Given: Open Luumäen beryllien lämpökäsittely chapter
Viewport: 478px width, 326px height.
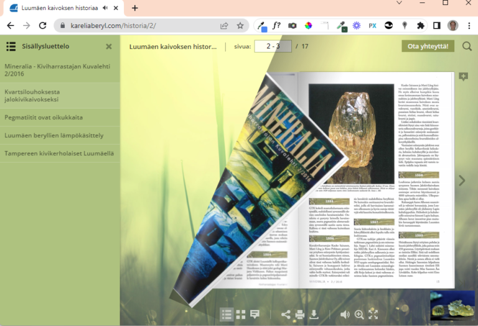Looking at the screenshot, I should (60, 135).
